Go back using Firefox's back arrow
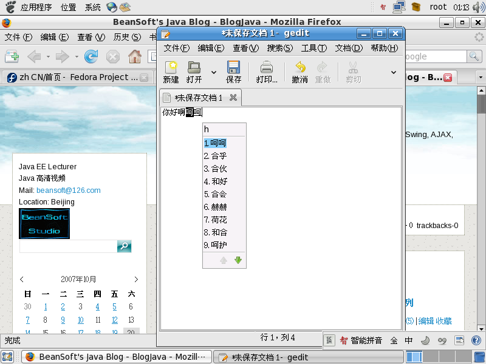486x364 pixels. point(35,56)
